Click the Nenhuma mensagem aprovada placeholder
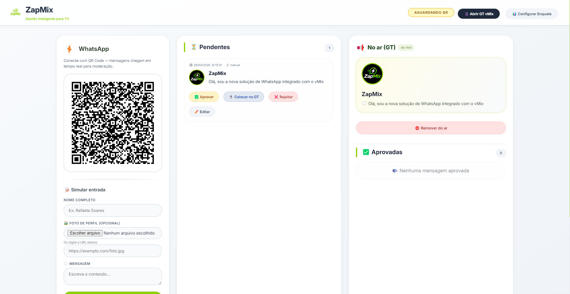This screenshot has width=570, height=294. pos(430,171)
